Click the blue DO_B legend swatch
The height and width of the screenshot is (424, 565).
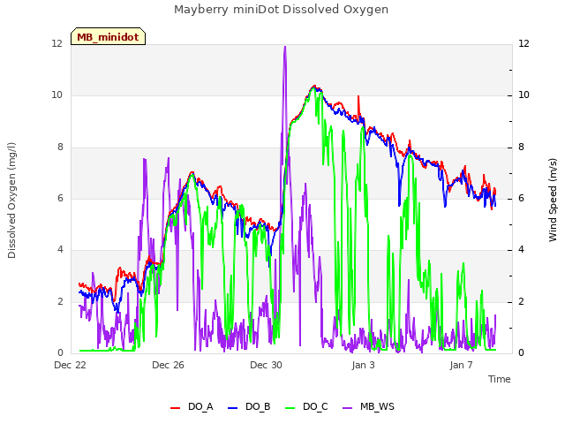[233, 408]
